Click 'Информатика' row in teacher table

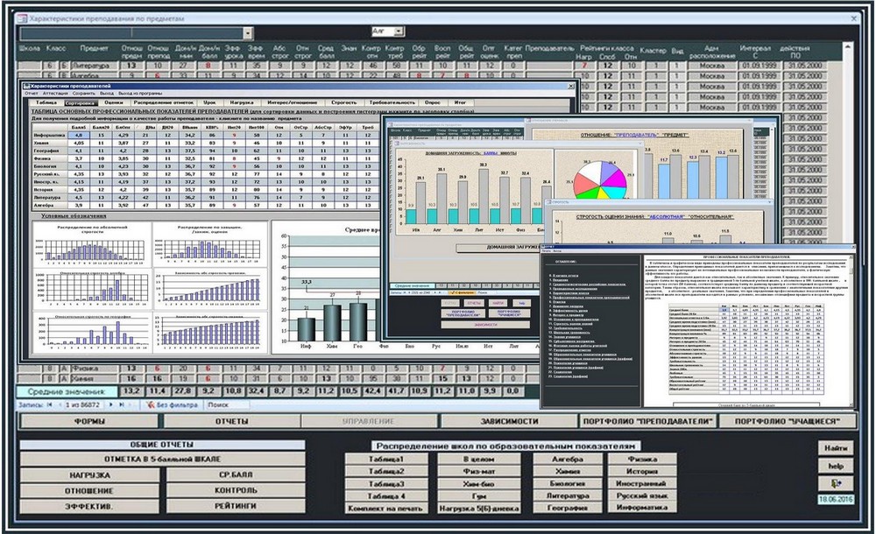point(47,136)
